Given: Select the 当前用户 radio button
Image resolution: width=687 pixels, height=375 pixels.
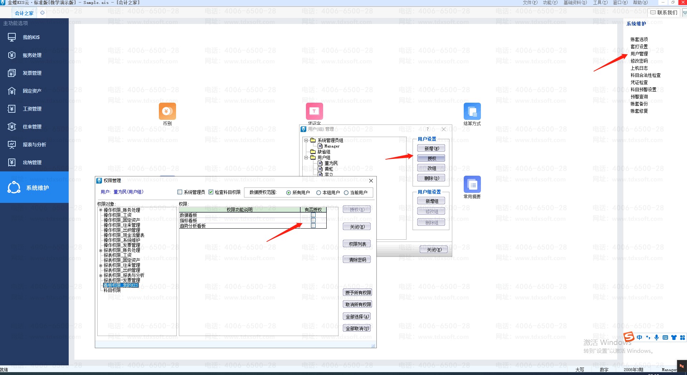Looking at the screenshot, I should (x=346, y=193).
